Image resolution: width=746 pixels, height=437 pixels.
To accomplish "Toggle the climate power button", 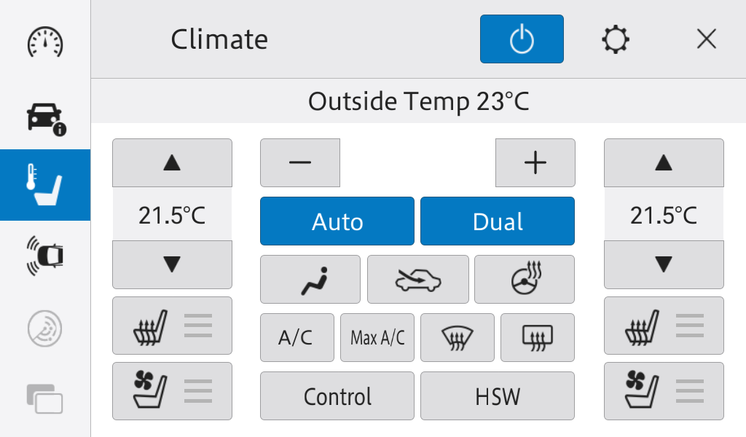I will (522, 39).
